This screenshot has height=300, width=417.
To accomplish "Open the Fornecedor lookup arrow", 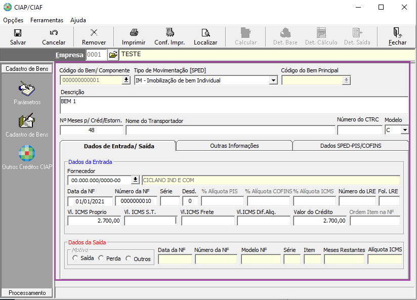I will click(x=135, y=180).
